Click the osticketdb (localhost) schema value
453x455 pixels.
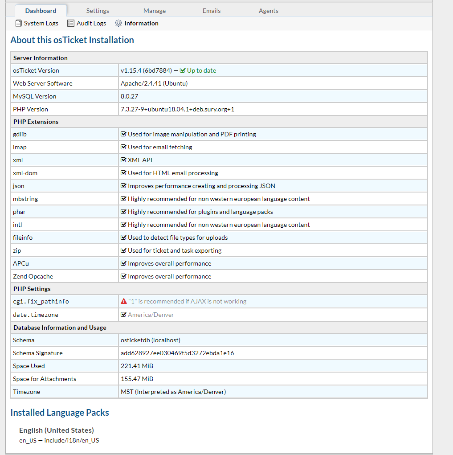[x=151, y=340]
